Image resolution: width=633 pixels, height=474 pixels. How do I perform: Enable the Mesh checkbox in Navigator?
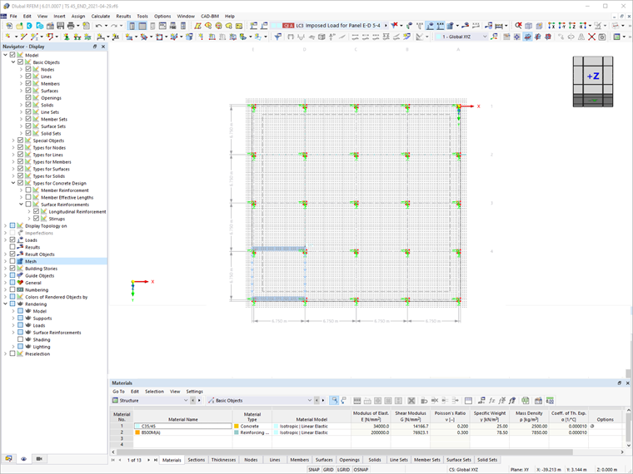(x=12, y=261)
